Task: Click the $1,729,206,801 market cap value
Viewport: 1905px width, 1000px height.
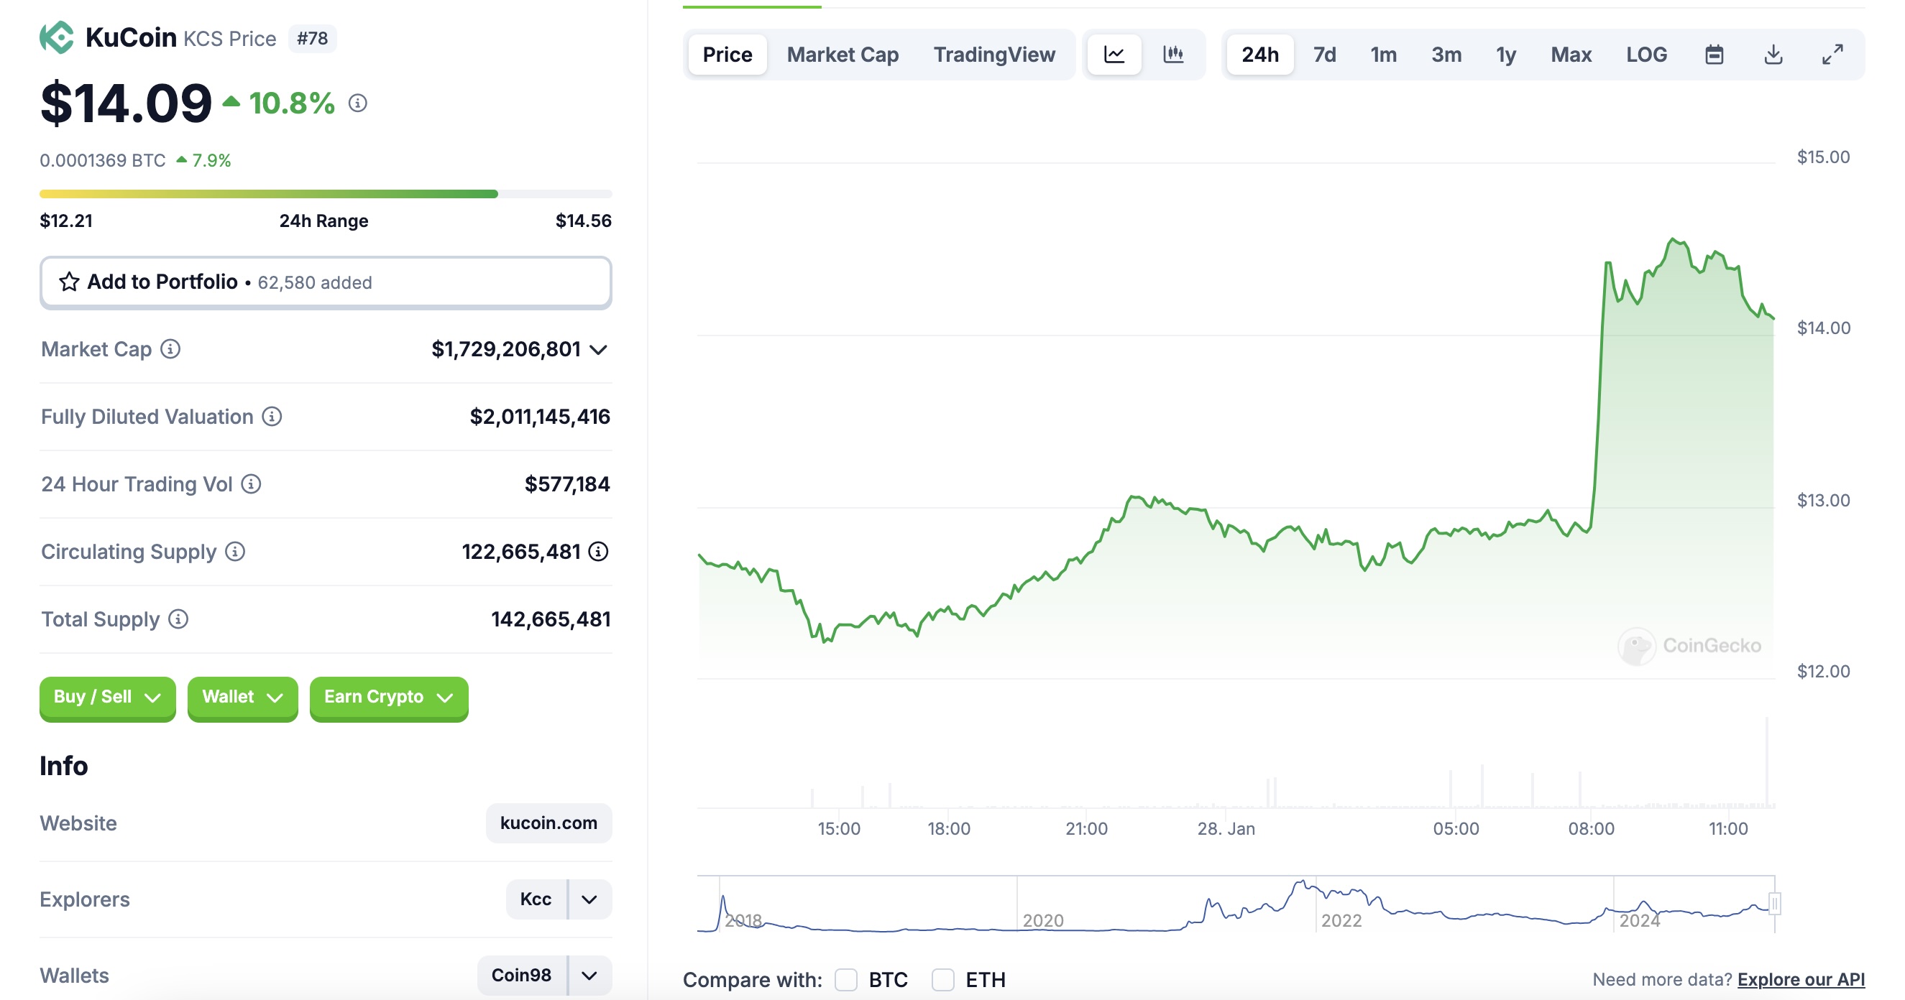Action: 506,349
